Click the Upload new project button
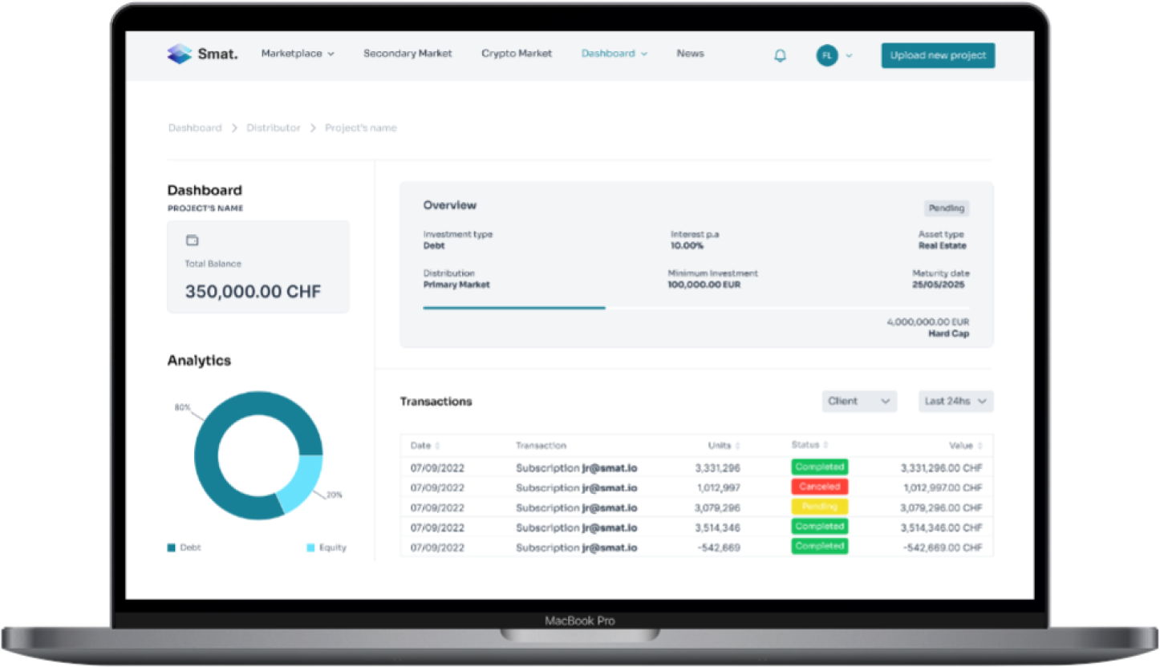The image size is (1160, 667). 937,55
